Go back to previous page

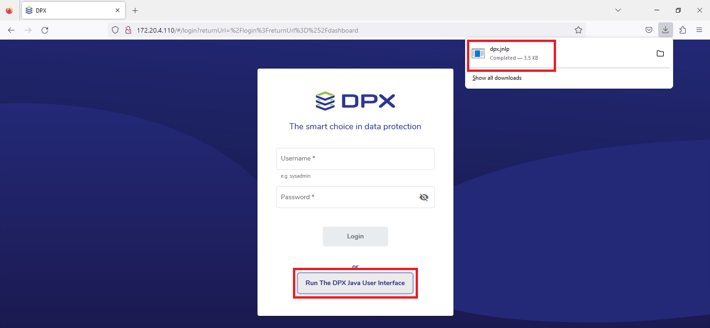pos(11,30)
